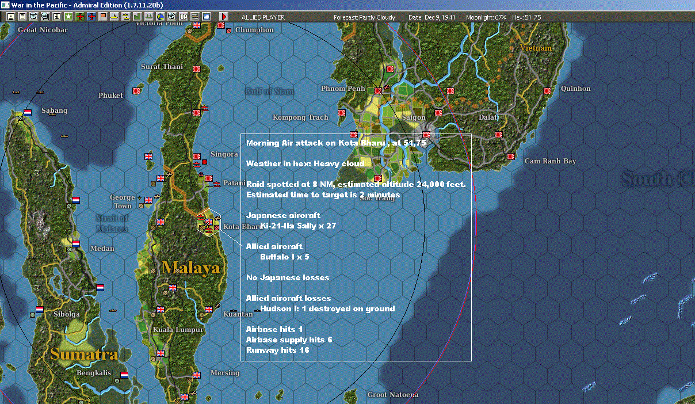Click the Patani town label
The image size is (695, 404).
point(234,182)
